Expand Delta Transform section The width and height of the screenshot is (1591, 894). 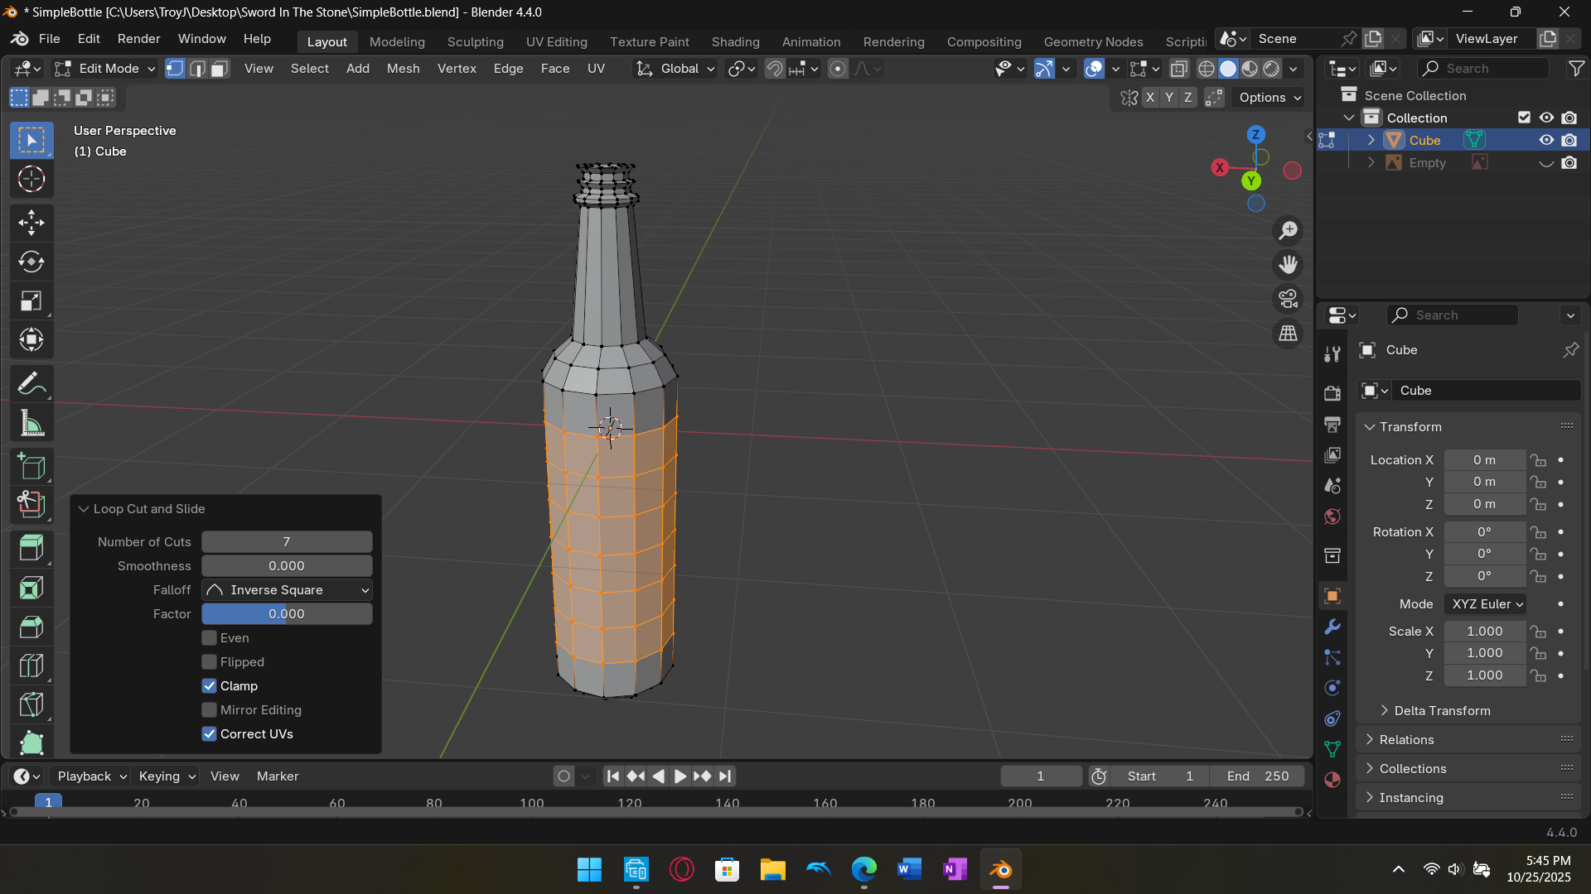1442,711
